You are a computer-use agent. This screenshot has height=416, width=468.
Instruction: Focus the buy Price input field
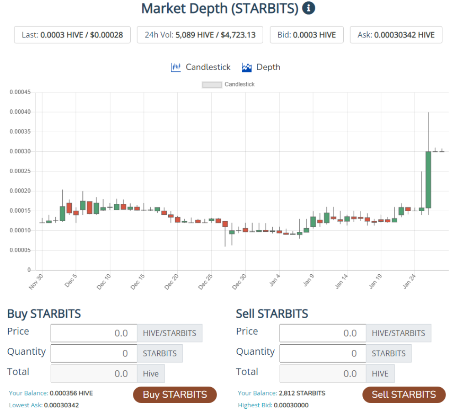click(94, 333)
